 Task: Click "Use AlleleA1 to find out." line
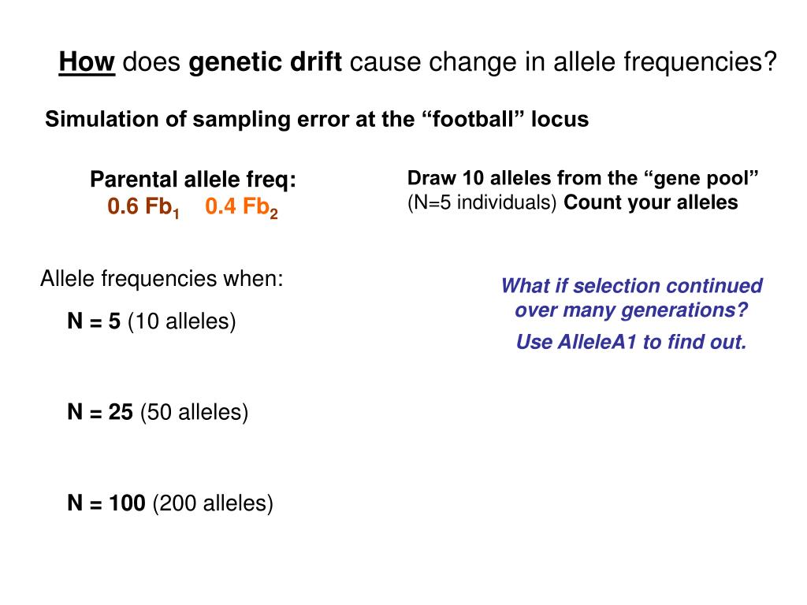click(x=631, y=342)
